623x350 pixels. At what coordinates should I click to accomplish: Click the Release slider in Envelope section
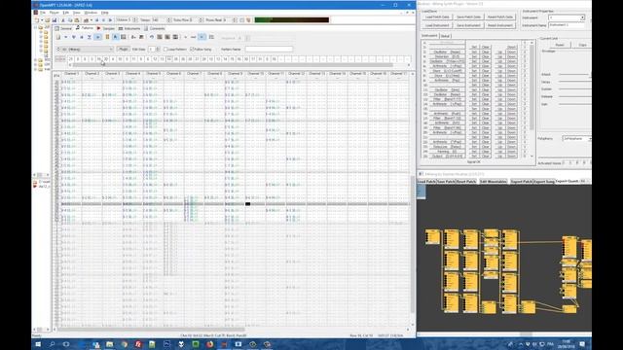575,96
